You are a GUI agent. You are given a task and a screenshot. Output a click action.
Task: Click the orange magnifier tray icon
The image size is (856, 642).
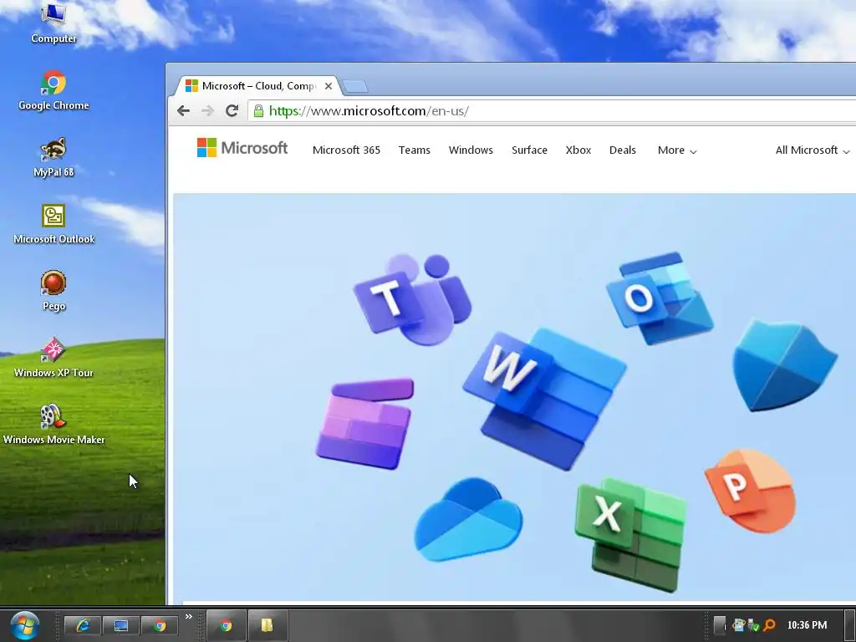[x=769, y=625]
